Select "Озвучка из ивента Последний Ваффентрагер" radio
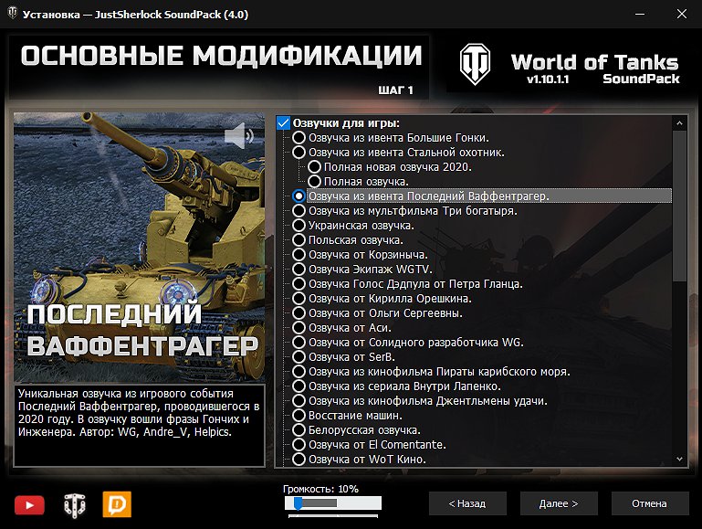The image size is (702, 529). tap(299, 196)
